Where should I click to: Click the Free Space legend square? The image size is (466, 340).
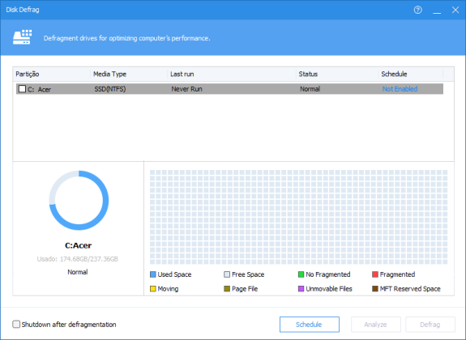pos(227,274)
